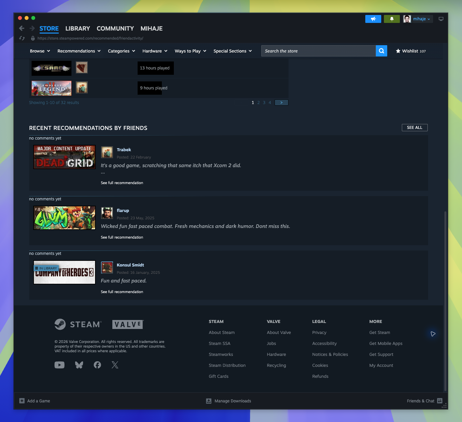462x422 pixels.
Task: Open the Wishlist link
Action: (x=411, y=51)
